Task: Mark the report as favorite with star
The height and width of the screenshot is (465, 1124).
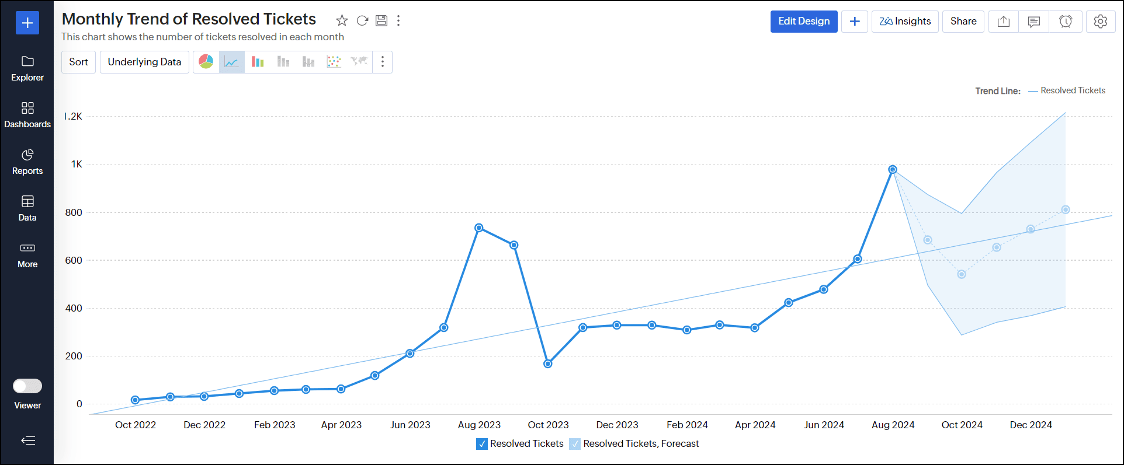Action: point(342,21)
